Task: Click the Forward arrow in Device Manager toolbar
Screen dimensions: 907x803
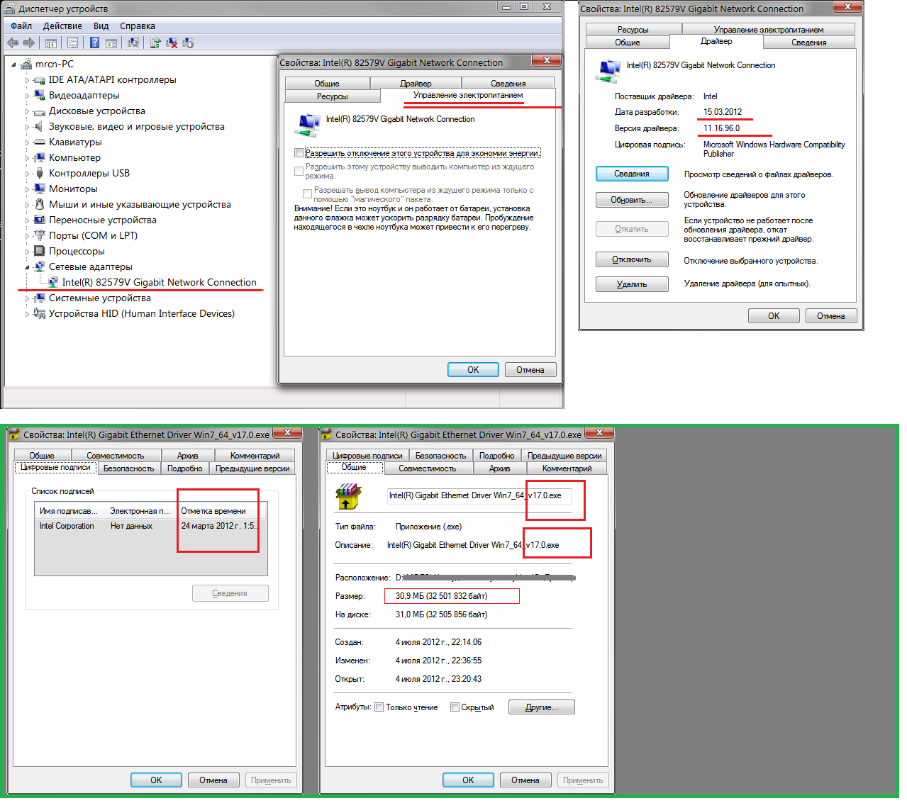Action: click(x=29, y=43)
